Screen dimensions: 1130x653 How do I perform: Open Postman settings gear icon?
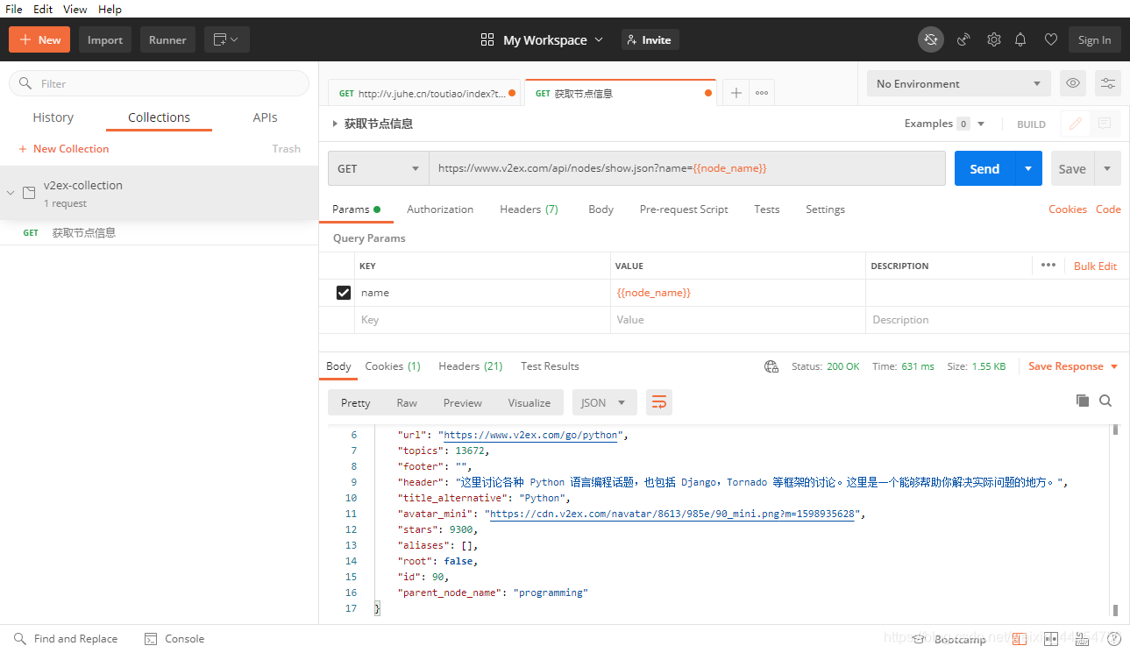[x=993, y=39]
